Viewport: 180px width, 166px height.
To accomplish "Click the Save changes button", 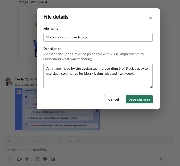I will pyautogui.click(x=139, y=99).
